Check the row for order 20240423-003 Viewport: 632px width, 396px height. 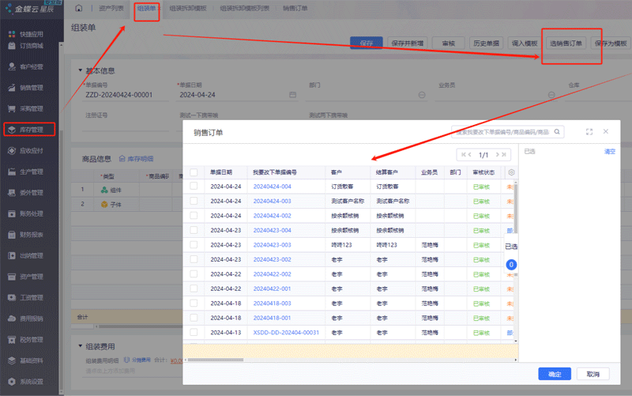coord(194,245)
